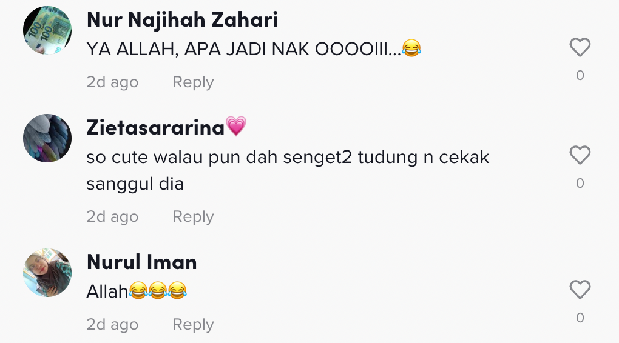View Nurul Iman's profile photo

[47, 273]
